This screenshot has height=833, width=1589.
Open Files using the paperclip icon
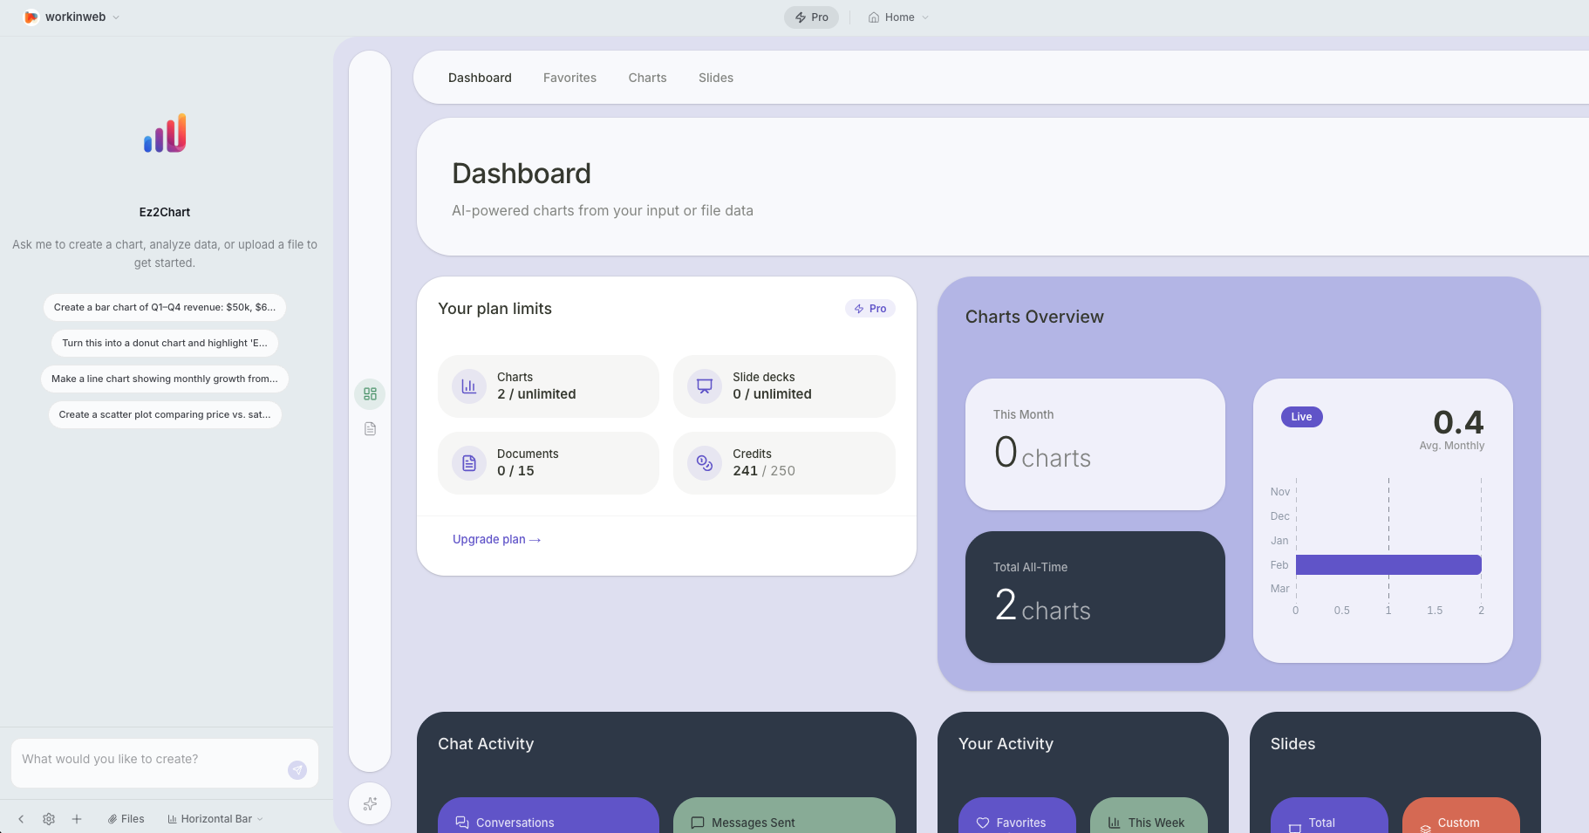[x=126, y=818]
